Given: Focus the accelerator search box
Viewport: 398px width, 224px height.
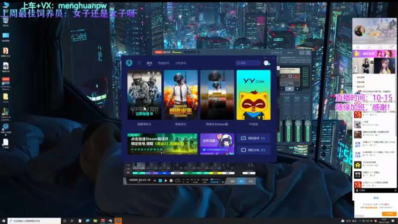Looking at the screenshot, I should 248,63.
